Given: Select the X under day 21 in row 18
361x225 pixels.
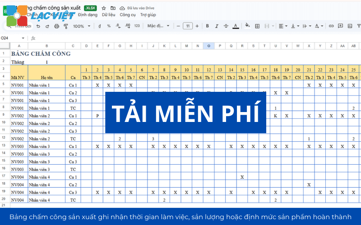Looking at the screenshot, I should click(309, 184).
